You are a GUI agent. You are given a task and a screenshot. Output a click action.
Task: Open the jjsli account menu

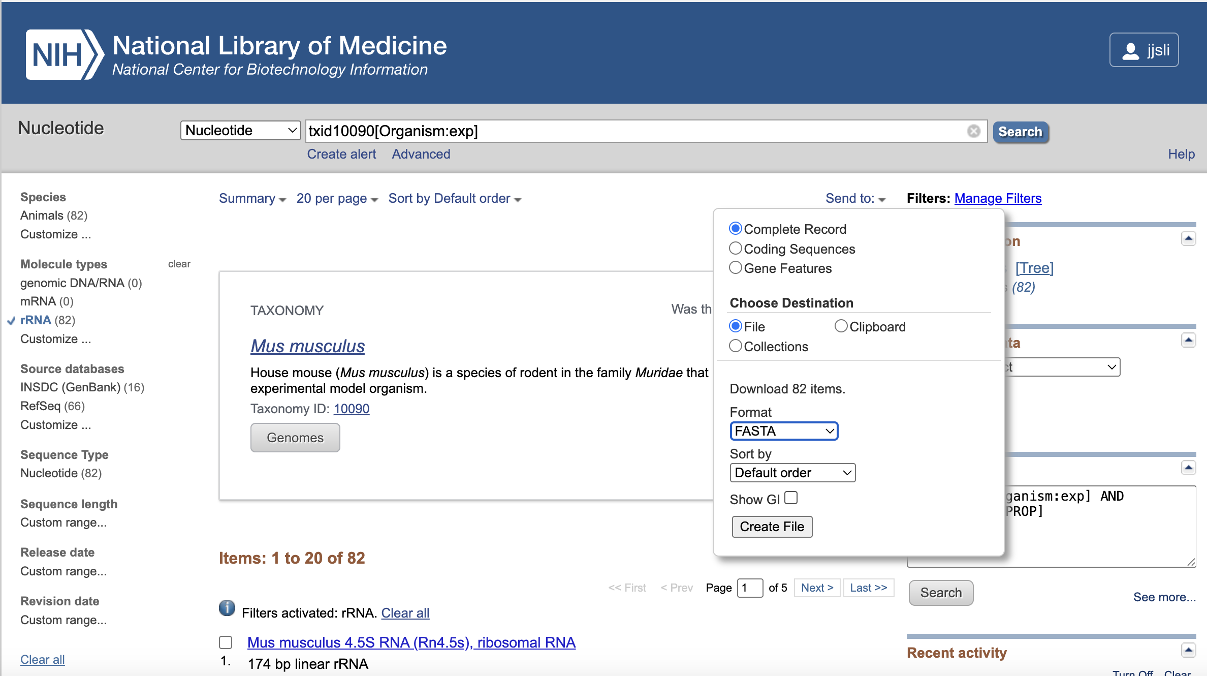[1144, 49]
